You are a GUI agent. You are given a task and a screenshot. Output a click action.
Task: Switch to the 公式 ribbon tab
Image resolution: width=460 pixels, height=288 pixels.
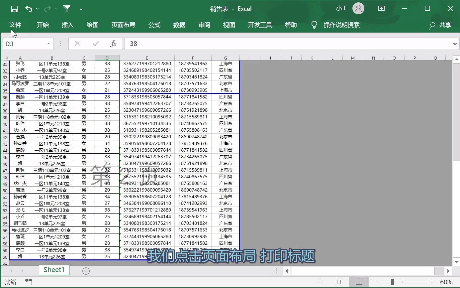(x=154, y=25)
